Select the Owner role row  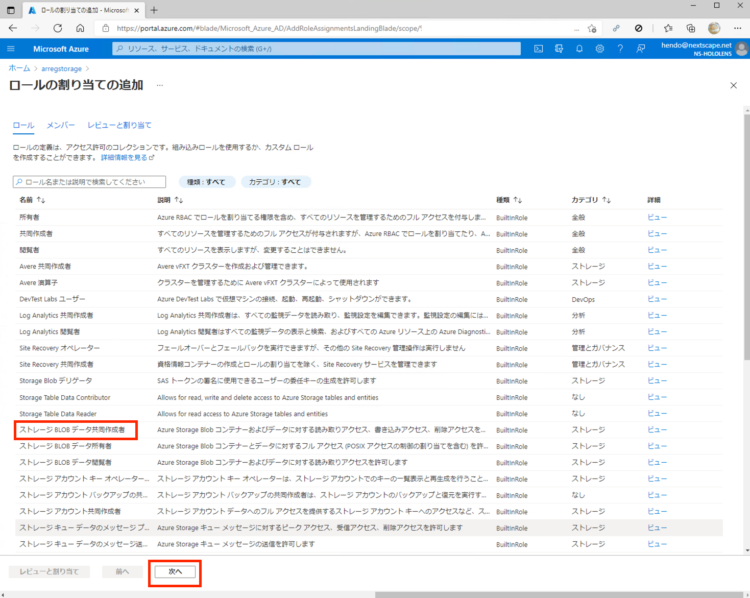[369, 218]
